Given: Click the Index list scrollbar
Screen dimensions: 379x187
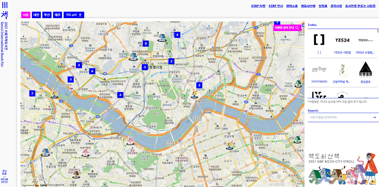Looking at the screenshot, I should coord(378,30).
